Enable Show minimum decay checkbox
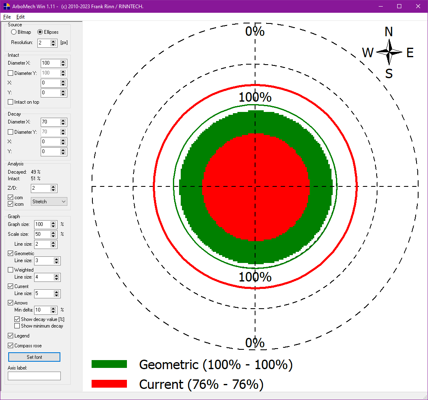 (x=17, y=326)
